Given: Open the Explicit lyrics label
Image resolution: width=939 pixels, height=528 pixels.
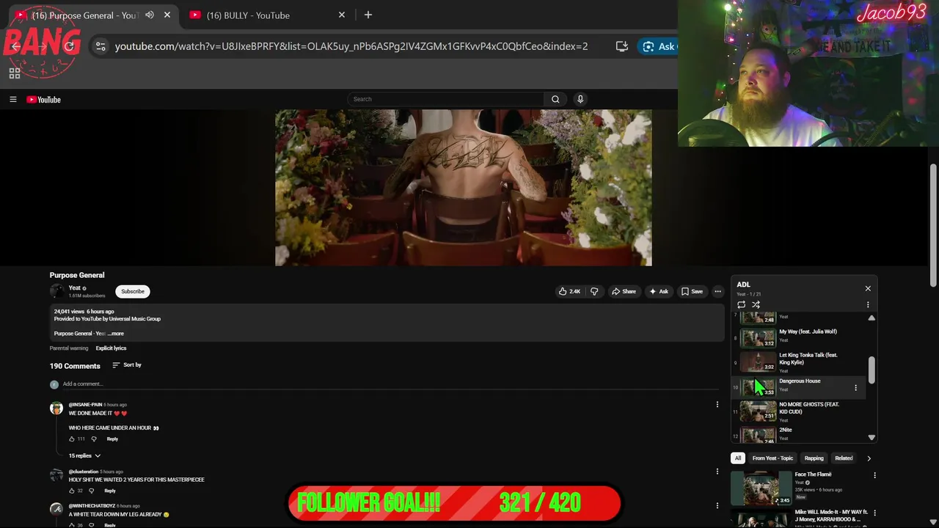Looking at the screenshot, I should [x=111, y=348].
